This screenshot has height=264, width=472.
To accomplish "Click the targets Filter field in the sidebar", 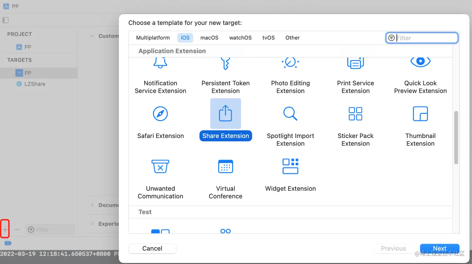I will tap(50, 229).
